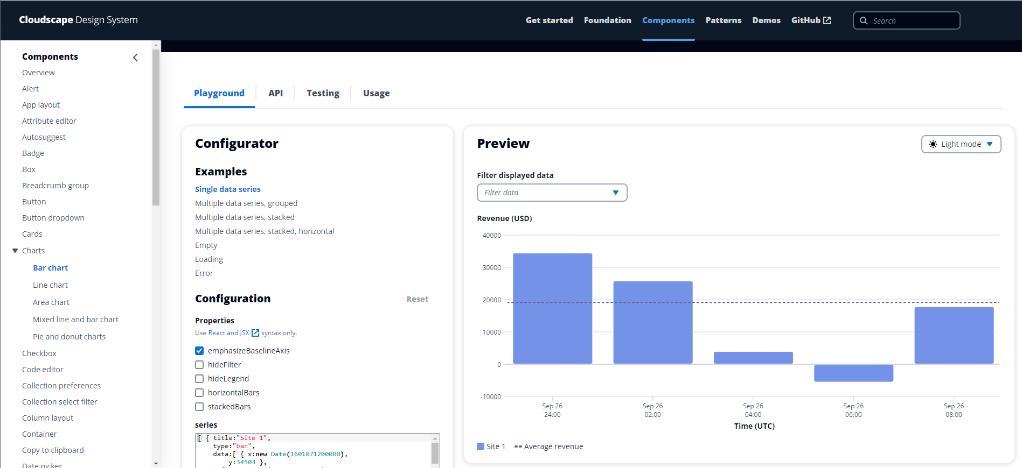
Task: Open Area chart in the sidebar
Action: tap(51, 302)
